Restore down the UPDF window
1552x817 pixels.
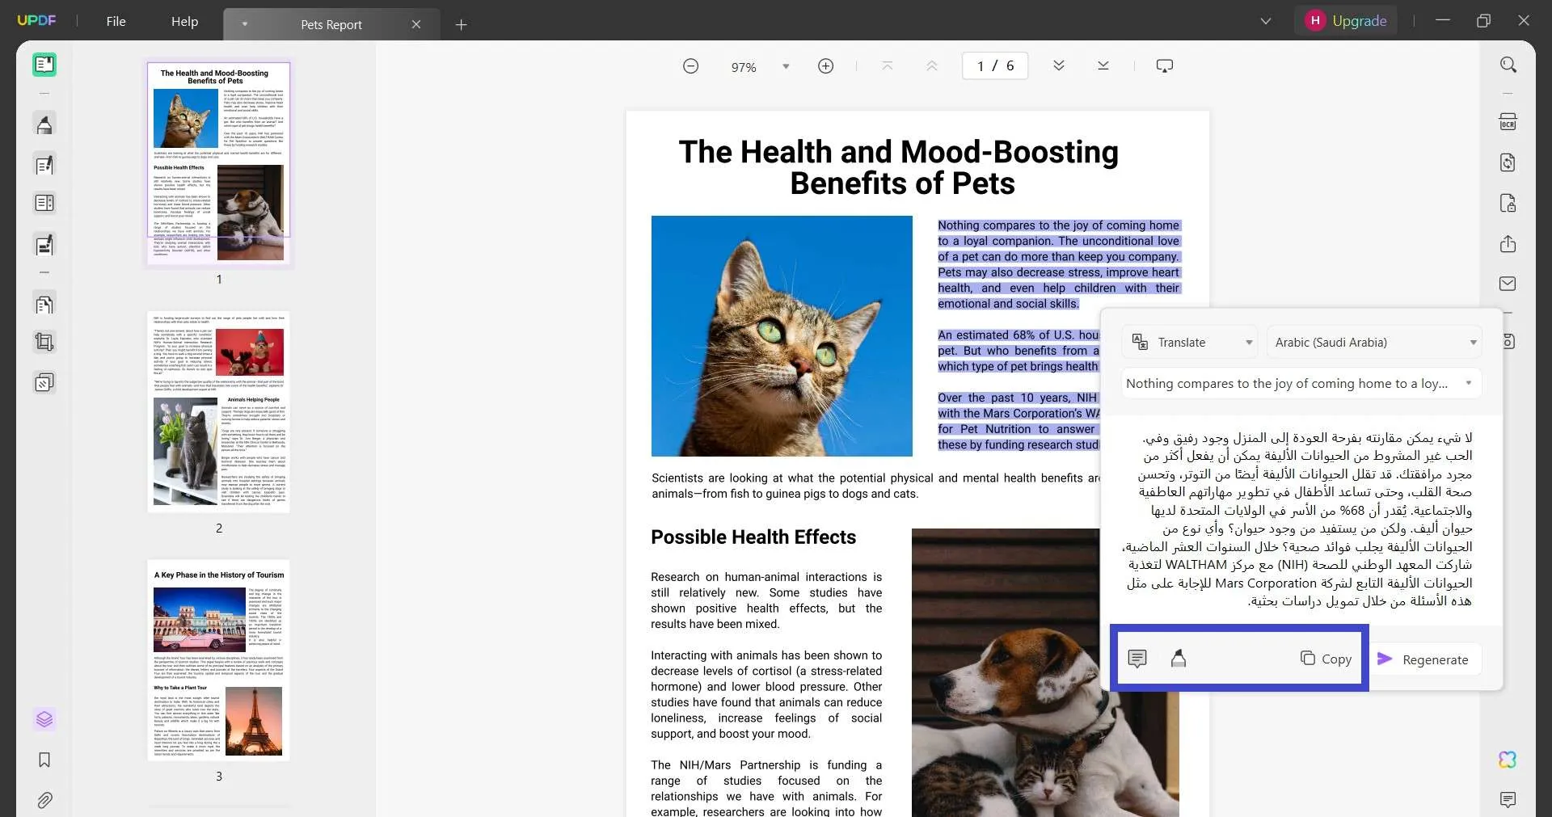1483,21
